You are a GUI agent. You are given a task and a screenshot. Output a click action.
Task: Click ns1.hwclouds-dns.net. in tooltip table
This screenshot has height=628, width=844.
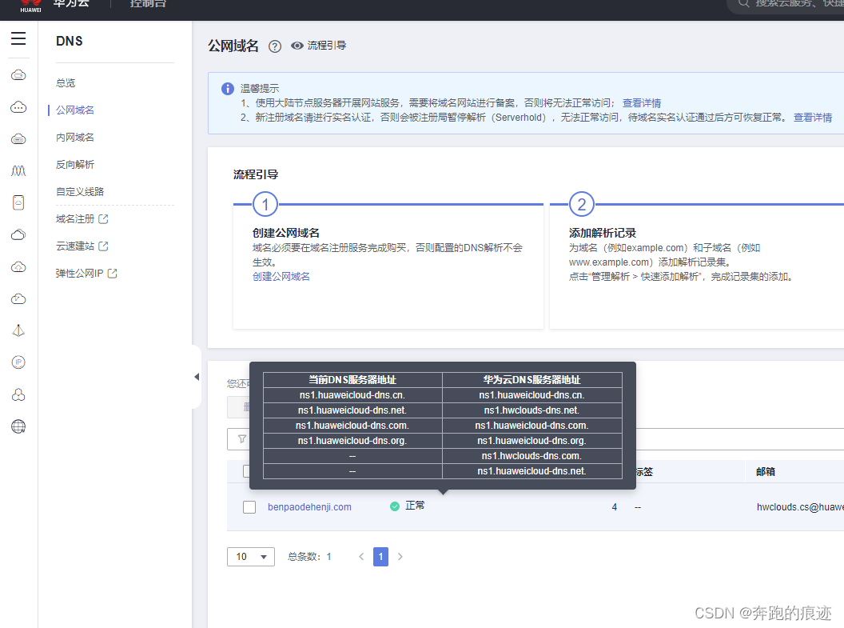click(531, 410)
